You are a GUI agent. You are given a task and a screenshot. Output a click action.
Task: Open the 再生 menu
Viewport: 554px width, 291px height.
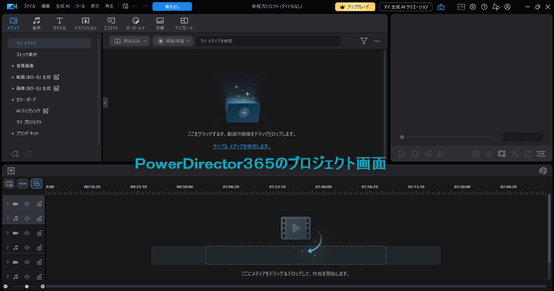(x=109, y=6)
